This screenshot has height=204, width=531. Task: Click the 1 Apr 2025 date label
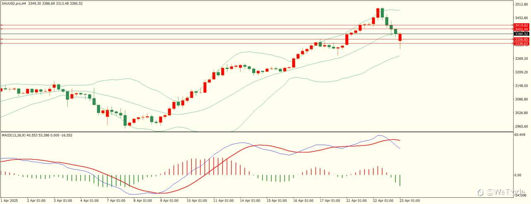10,201
